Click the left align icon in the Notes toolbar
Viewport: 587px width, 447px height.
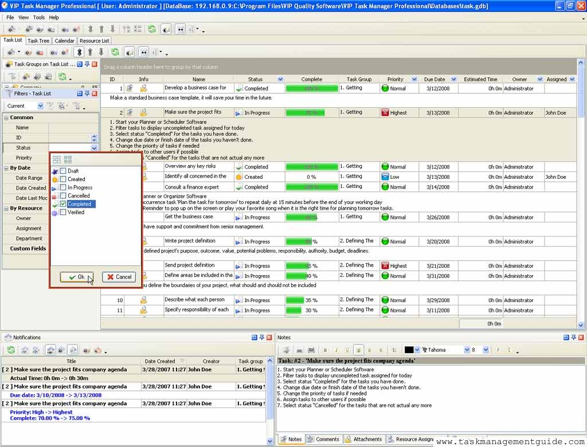tap(359, 350)
